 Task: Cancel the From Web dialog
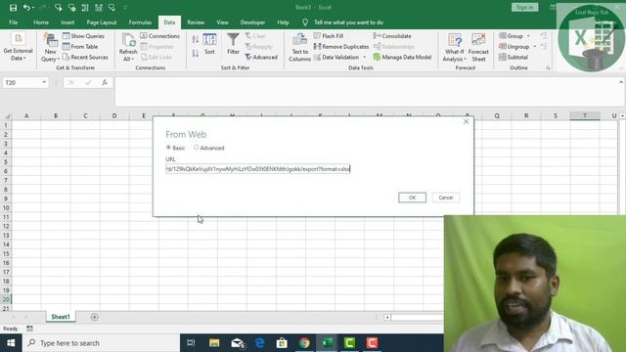click(446, 198)
